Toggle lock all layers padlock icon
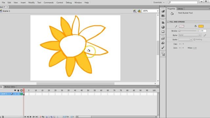Viewport: 210px width, 118px height. click(x=18, y=90)
